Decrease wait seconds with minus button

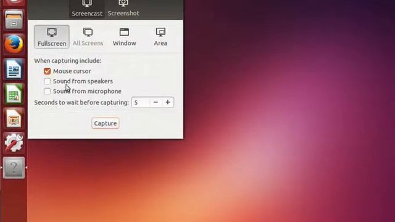coord(156,102)
